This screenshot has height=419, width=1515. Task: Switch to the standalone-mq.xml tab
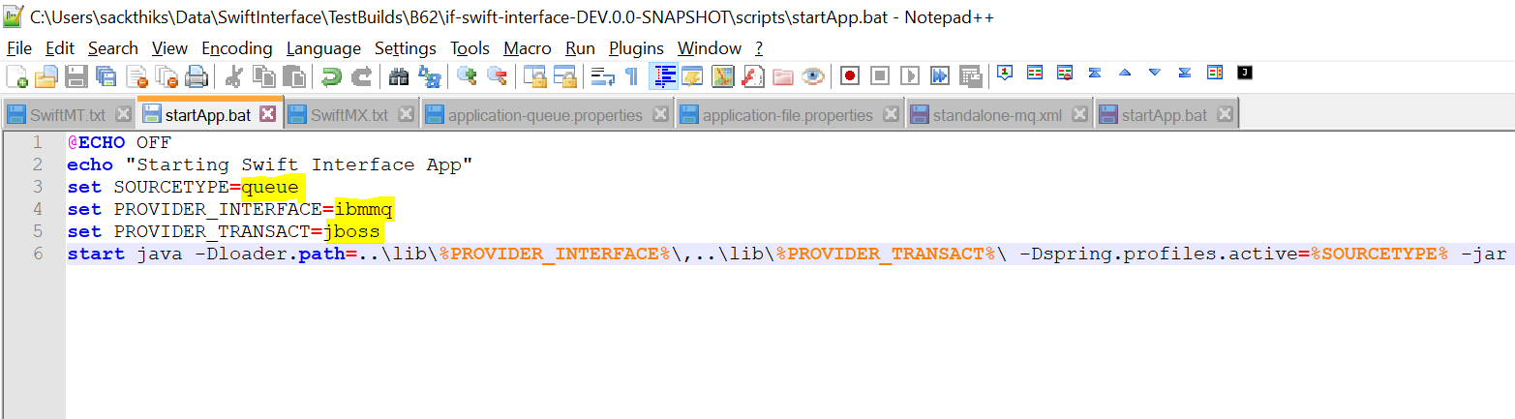point(997,115)
